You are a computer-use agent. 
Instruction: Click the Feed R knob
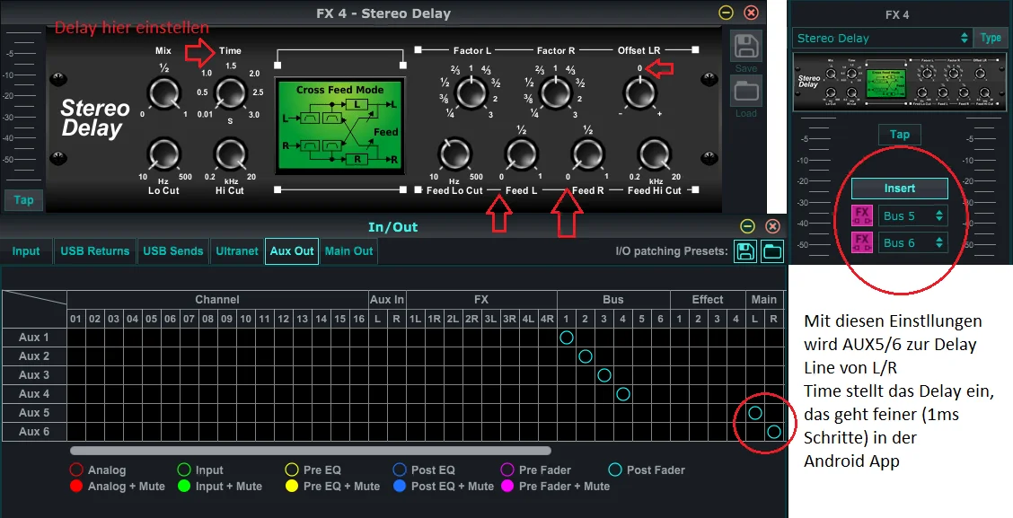pos(587,154)
